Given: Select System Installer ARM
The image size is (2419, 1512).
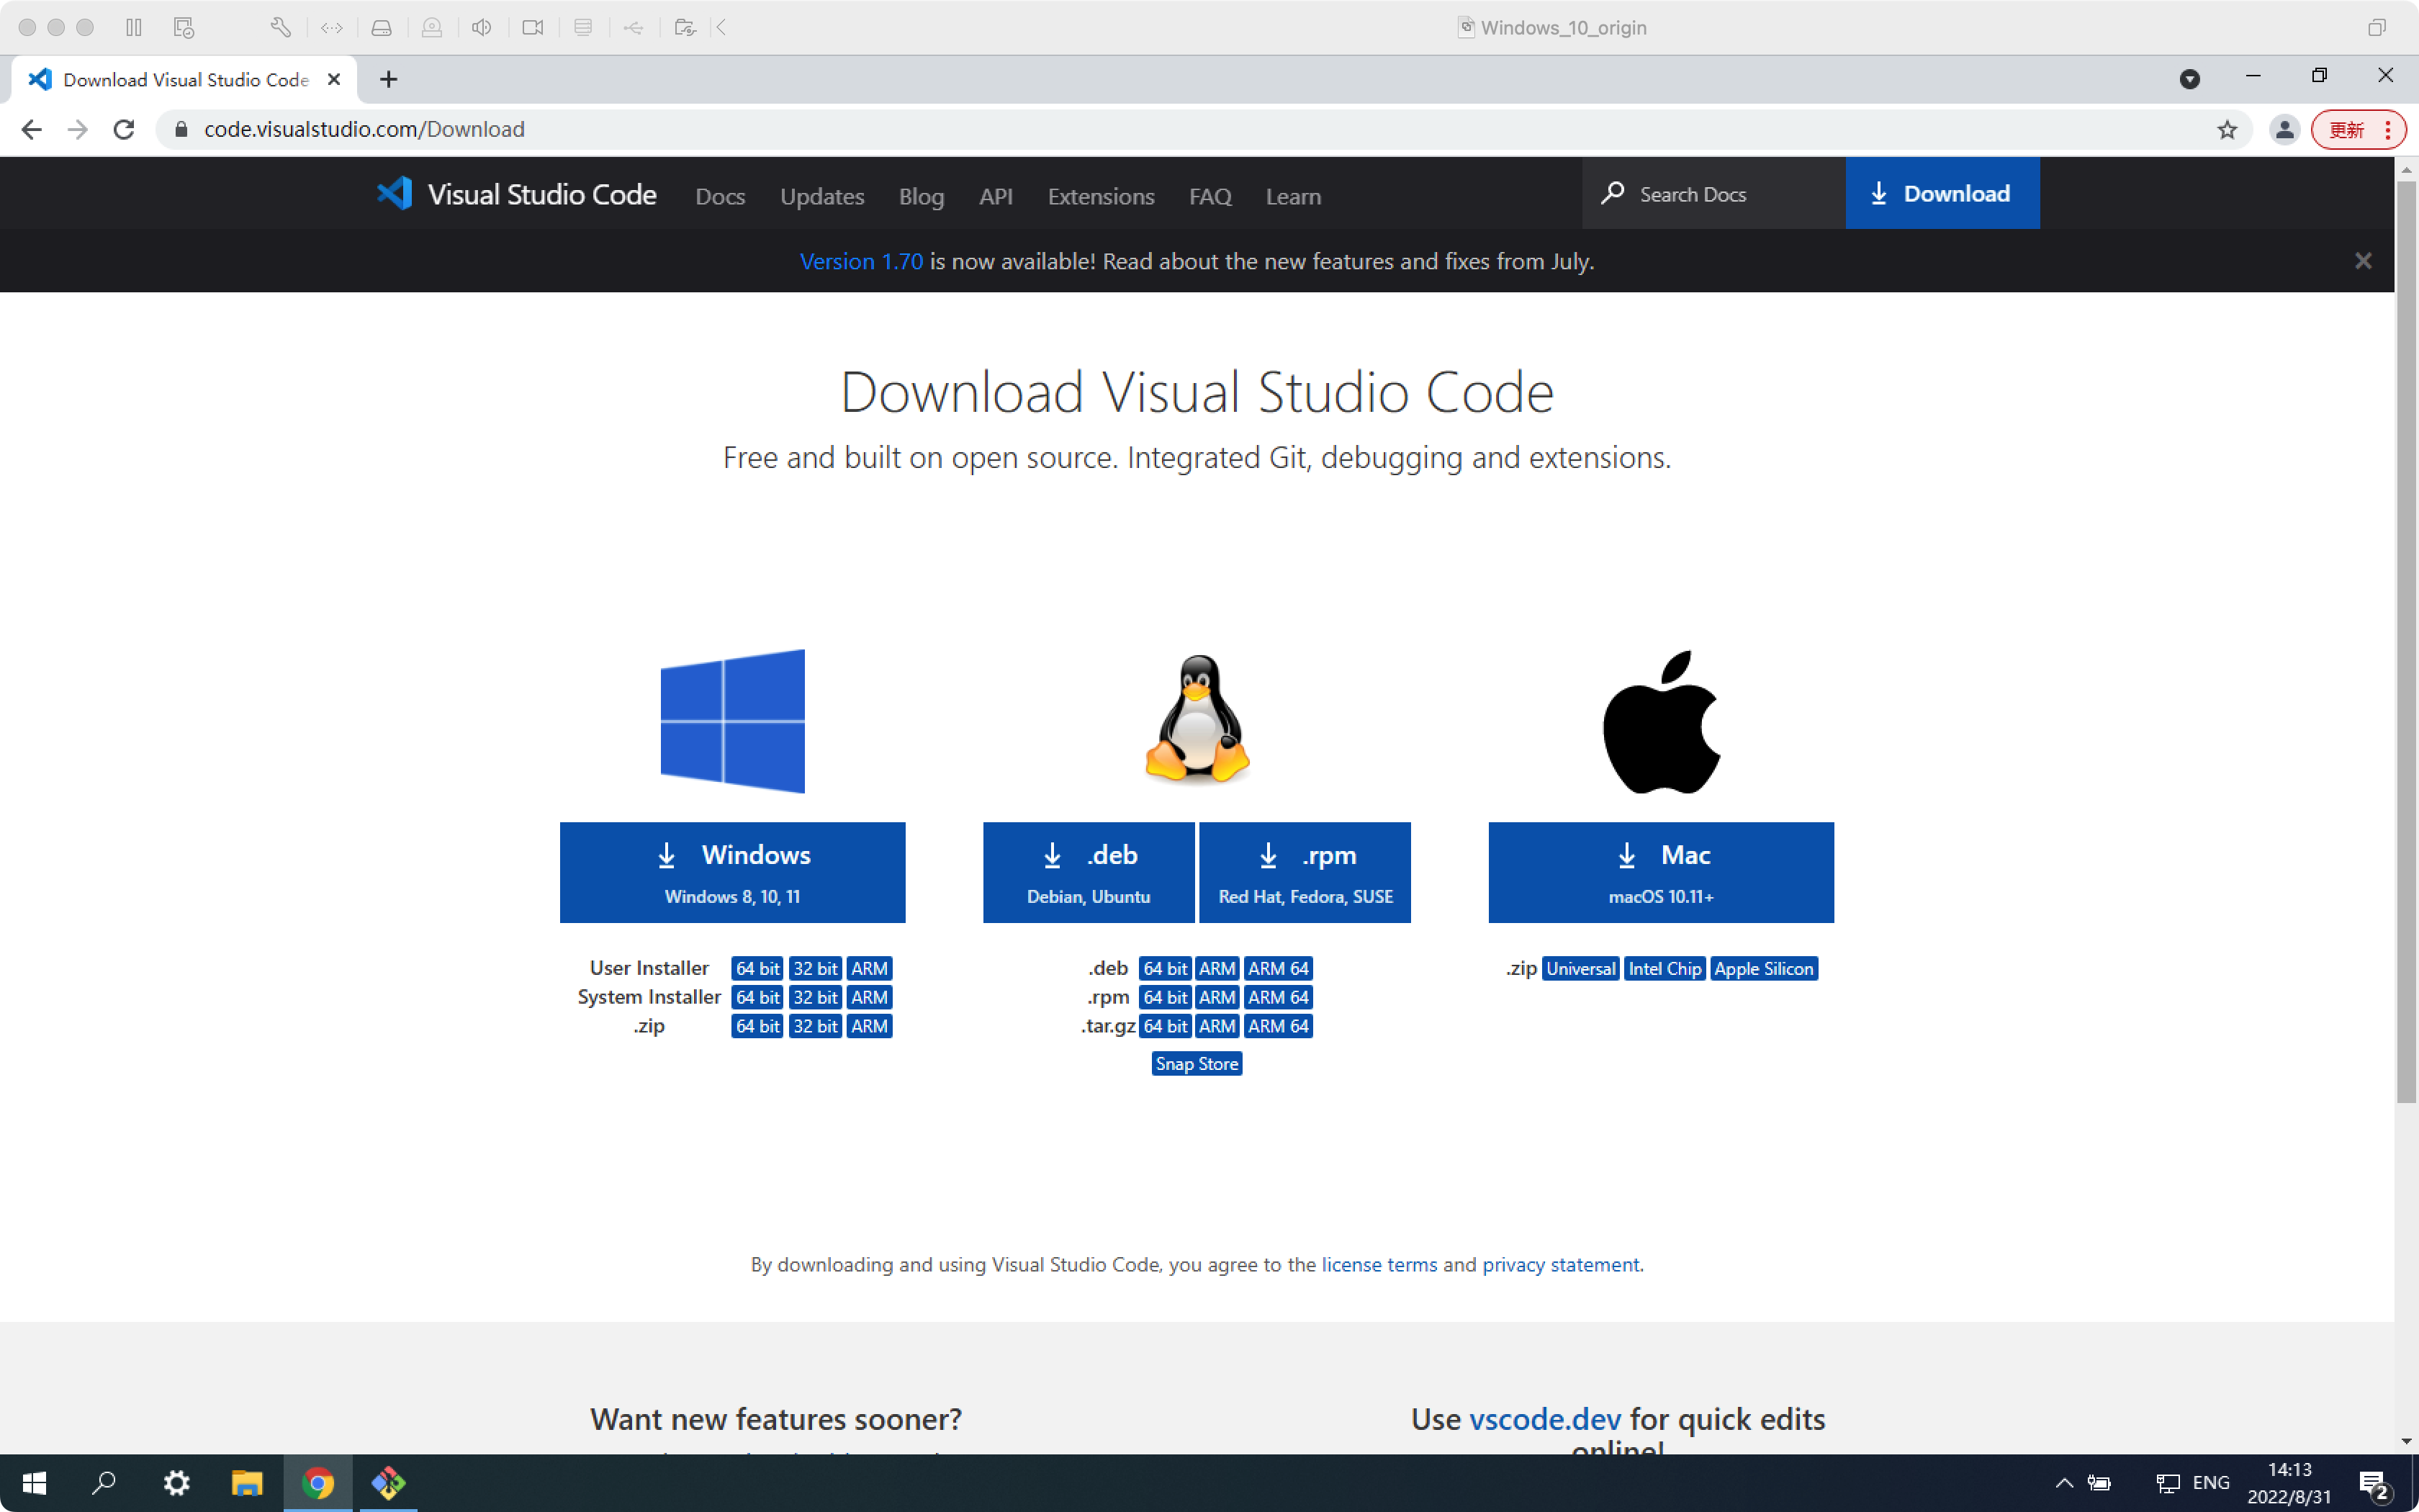Looking at the screenshot, I should tap(869, 997).
